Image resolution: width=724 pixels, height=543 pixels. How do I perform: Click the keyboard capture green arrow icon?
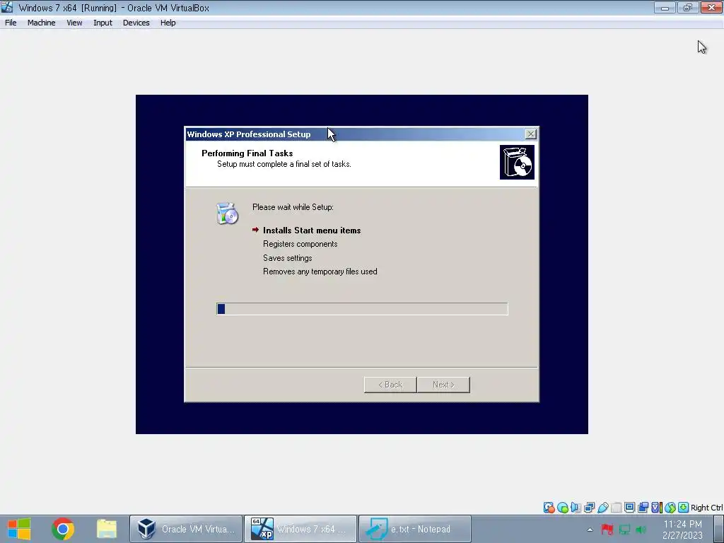point(684,507)
